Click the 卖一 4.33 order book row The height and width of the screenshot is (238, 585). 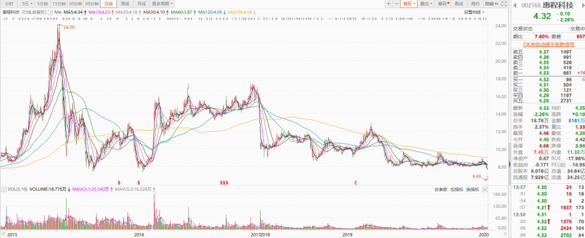548,73
